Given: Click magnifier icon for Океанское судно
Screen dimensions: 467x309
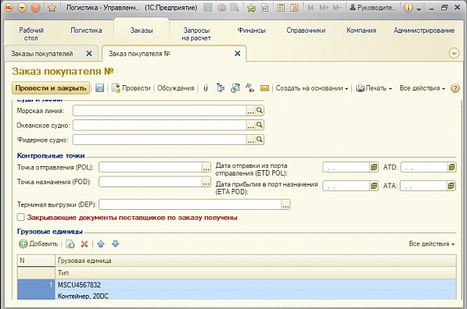Looking at the screenshot, I should tap(260, 125).
